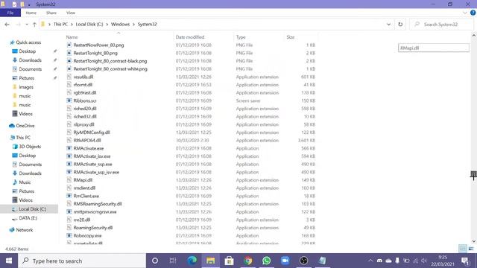Open Zoom from the taskbar
Image resolution: width=477 pixels, height=268 pixels.
click(285, 261)
